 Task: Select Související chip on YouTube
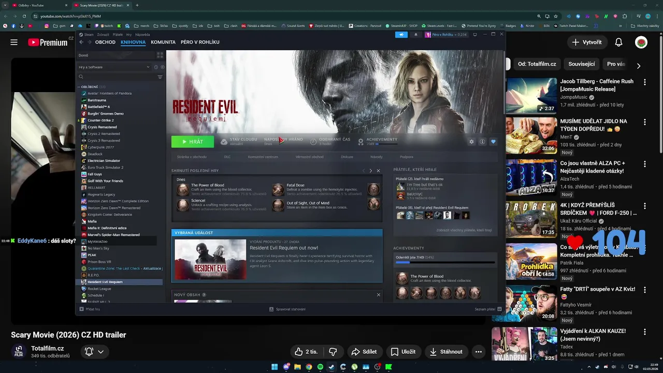click(582, 64)
